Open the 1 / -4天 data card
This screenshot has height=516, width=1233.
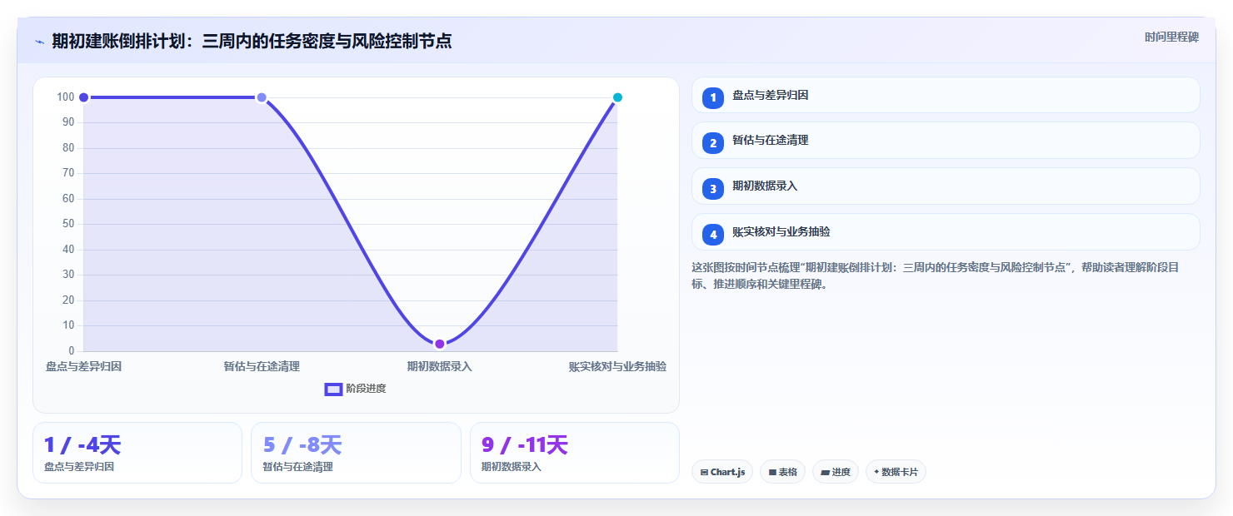point(137,453)
